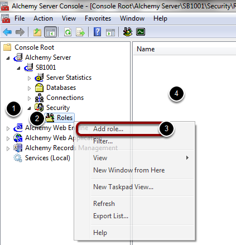Viewport: 236px width, 245px height.
Task: Click the Forward arrow toolbar icon
Action: point(20,32)
